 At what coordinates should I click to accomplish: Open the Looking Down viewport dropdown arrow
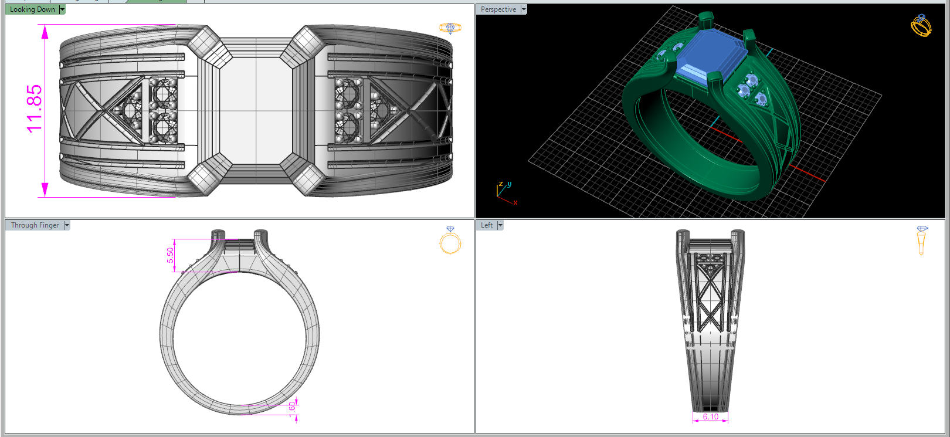pos(62,9)
